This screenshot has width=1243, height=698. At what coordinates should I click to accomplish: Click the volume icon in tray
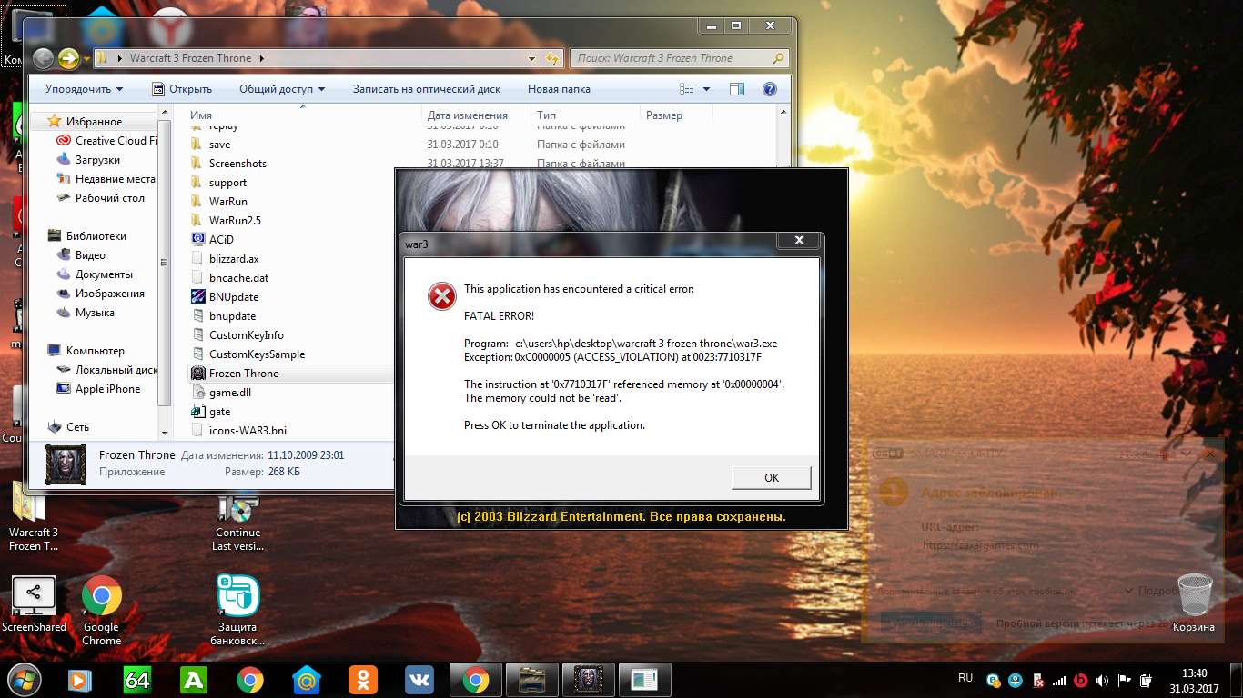pos(1103,680)
